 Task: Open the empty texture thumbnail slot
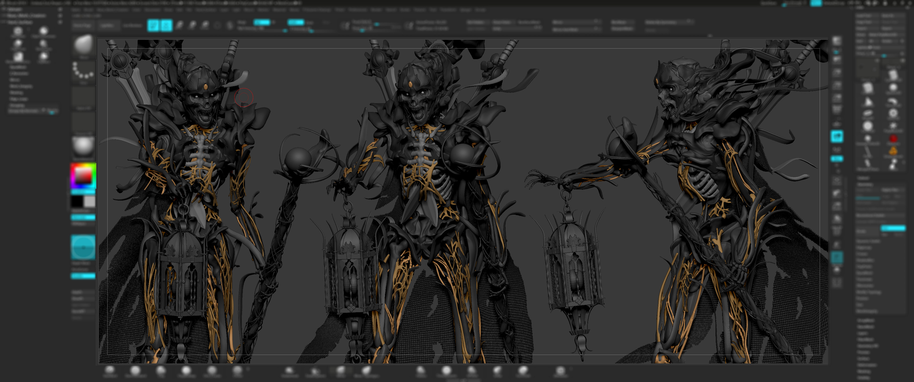point(84,122)
